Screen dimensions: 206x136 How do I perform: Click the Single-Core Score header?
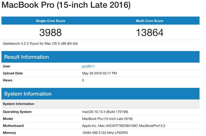pos(51,21)
